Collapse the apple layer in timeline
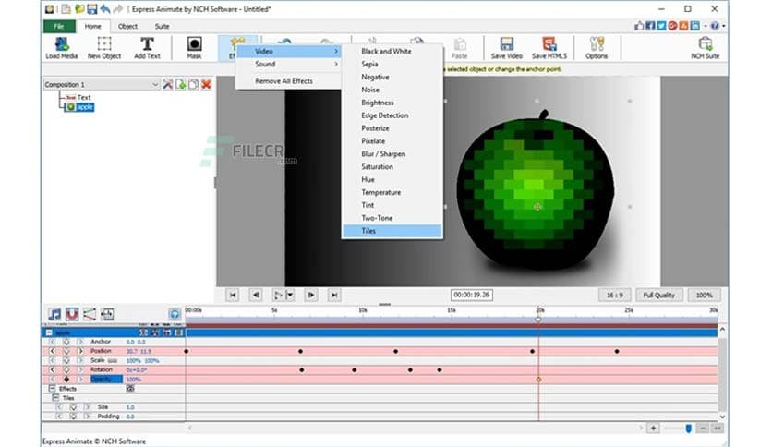 (x=49, y=332)
